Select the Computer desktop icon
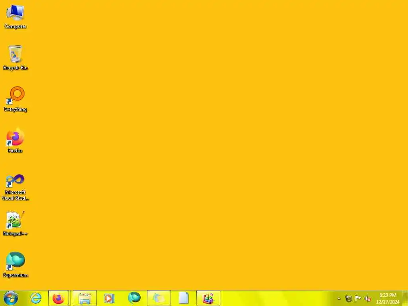The height and width of the screenshot is (306, 408). point(16,17)
